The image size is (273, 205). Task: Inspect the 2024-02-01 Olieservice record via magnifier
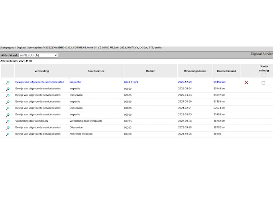tap(7, 108)
